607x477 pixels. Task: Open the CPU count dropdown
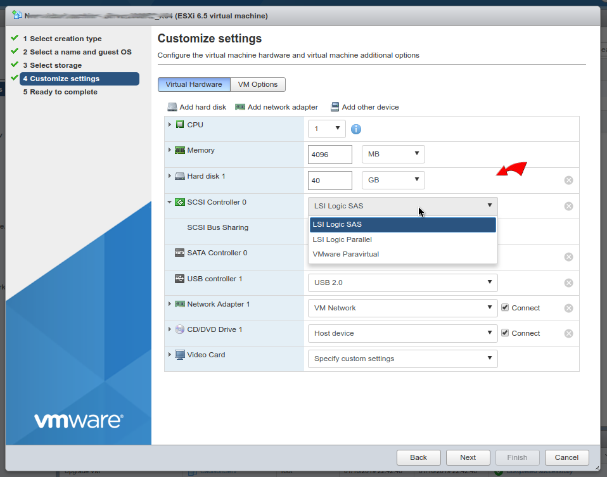pyautogui.click(x=327, y=129)
